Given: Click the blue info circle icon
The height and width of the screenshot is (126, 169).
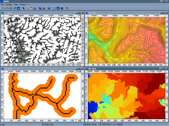Looking at the screenshot, I should (62, 8).
